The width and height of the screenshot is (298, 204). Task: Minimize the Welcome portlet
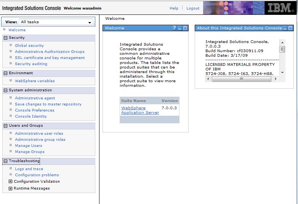pos(180,28)
